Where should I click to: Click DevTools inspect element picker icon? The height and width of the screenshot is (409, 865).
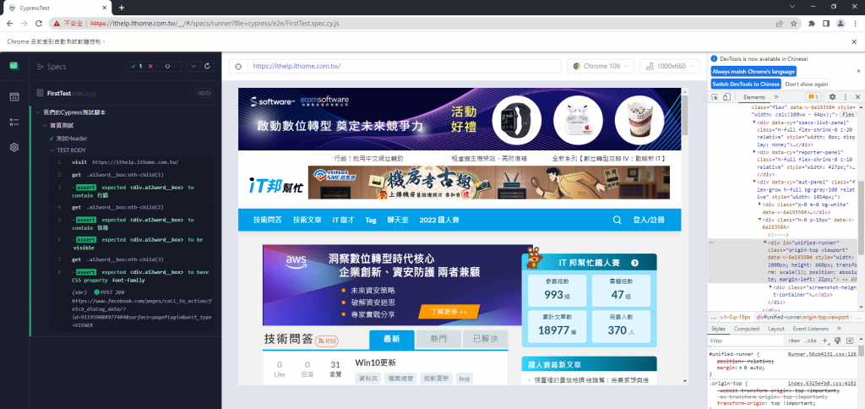(x=715, y=96)
